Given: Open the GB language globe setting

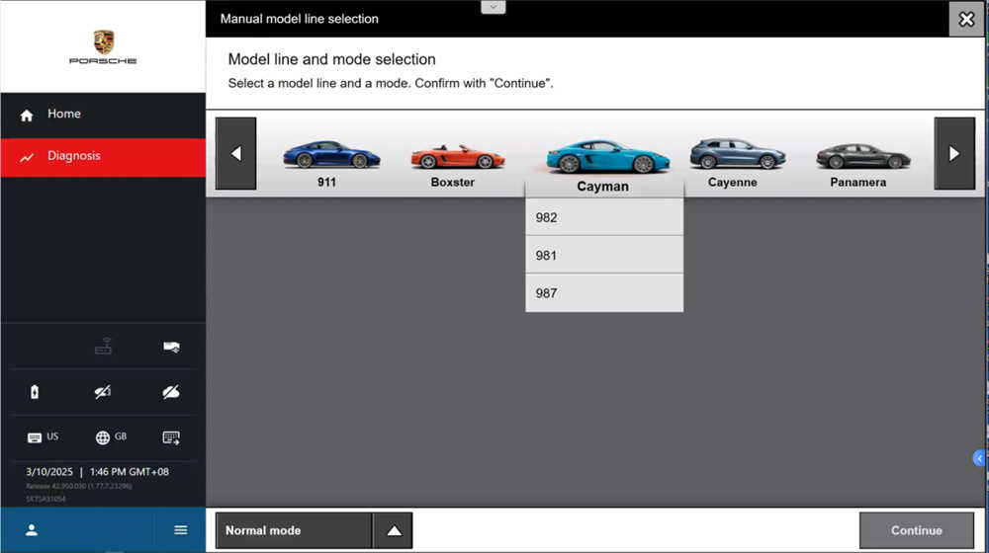Looking at the screenshot, I should click(111, 436).
